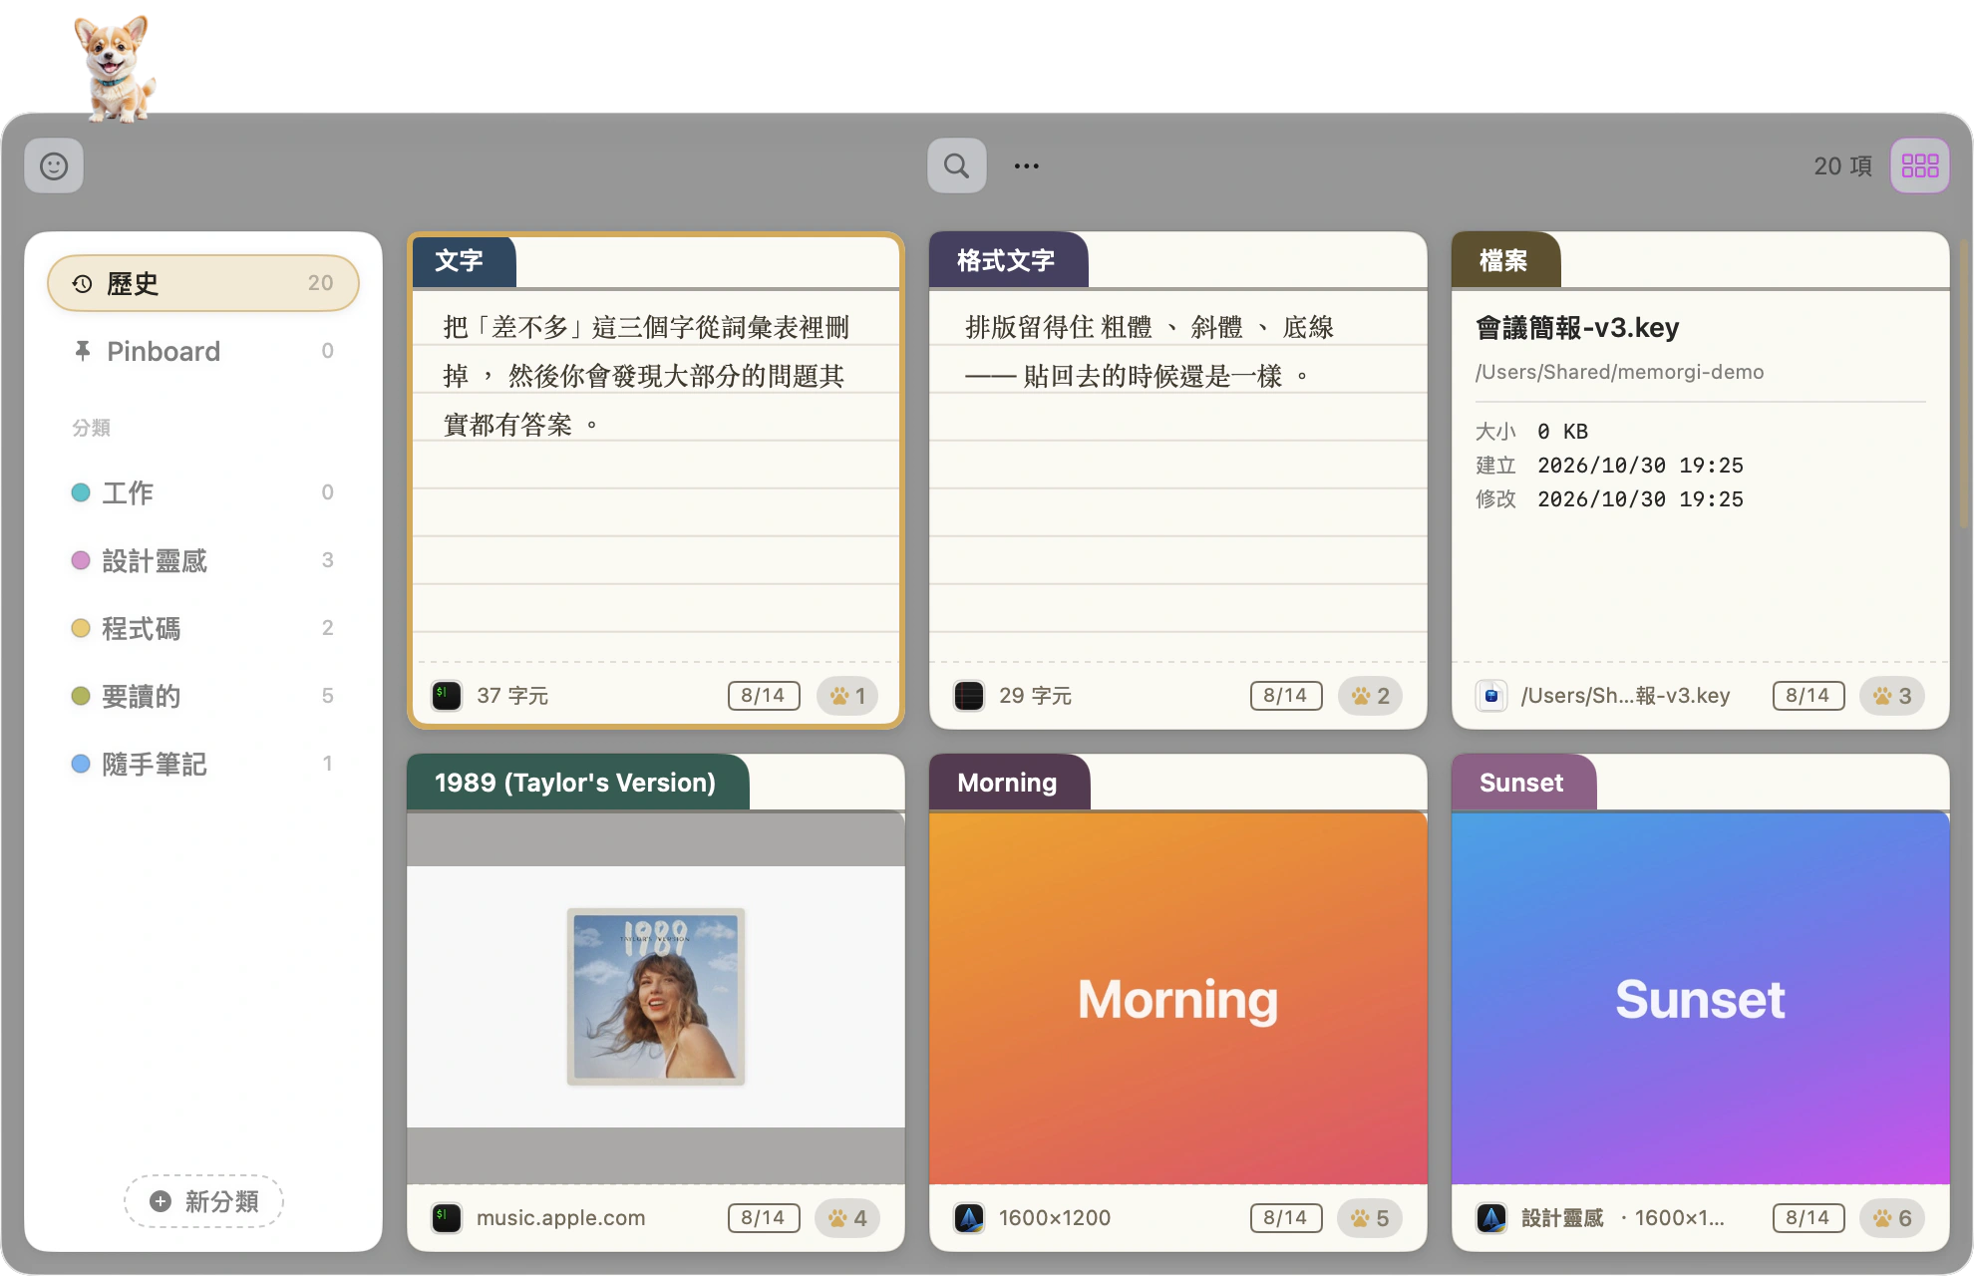The height and width of the screenshot is (1276, 1974).
Task: Toggle the grid view layout button
Action: coord(1919,165)
